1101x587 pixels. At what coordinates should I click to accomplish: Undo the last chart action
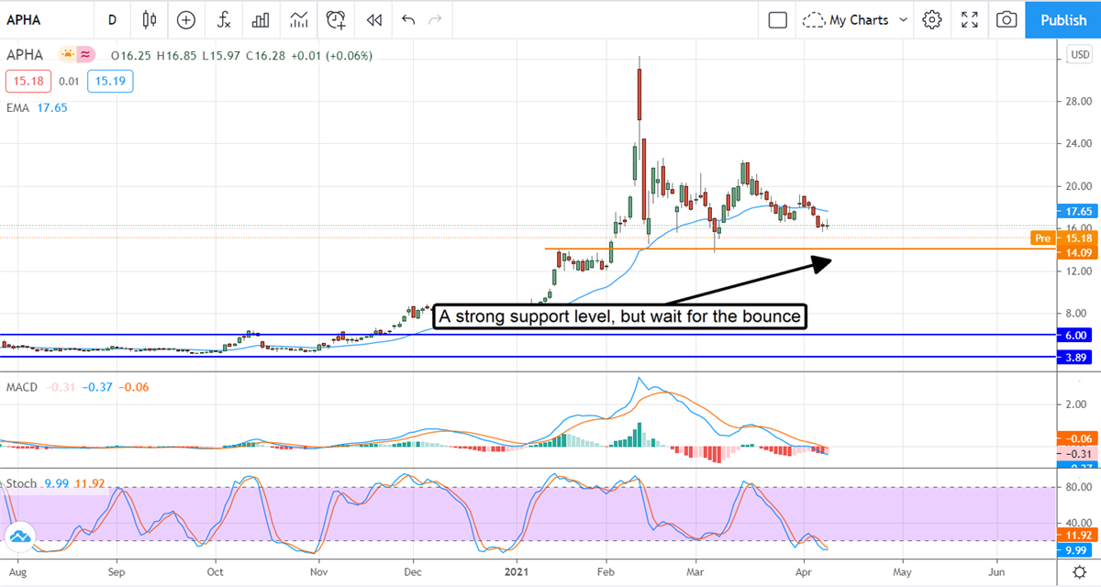pos(408,19)
